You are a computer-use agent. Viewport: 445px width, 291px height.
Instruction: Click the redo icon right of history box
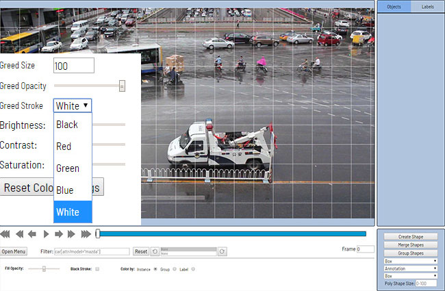coord(222,252)
